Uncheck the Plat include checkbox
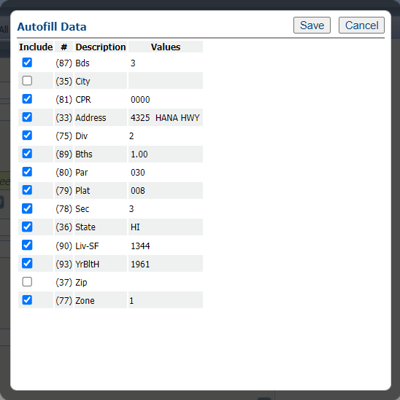Viewport: 400px width, 400px height. pyautogui.click(x=27, y=190)
